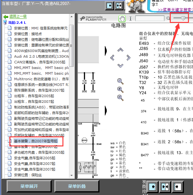Open 出租车，自车型年2007起 item
The width and height of the screenshot is (193, 195).
tap(34, 102)
